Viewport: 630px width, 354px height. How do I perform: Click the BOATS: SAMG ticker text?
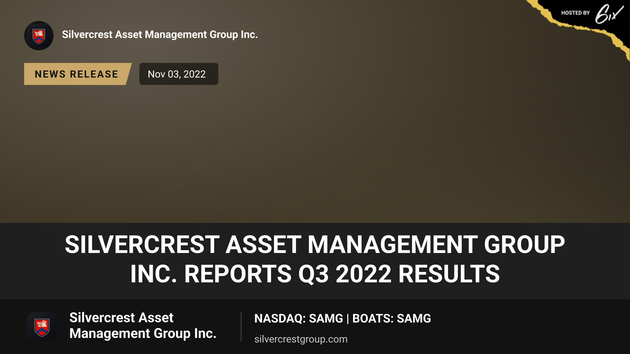(391, 318)
